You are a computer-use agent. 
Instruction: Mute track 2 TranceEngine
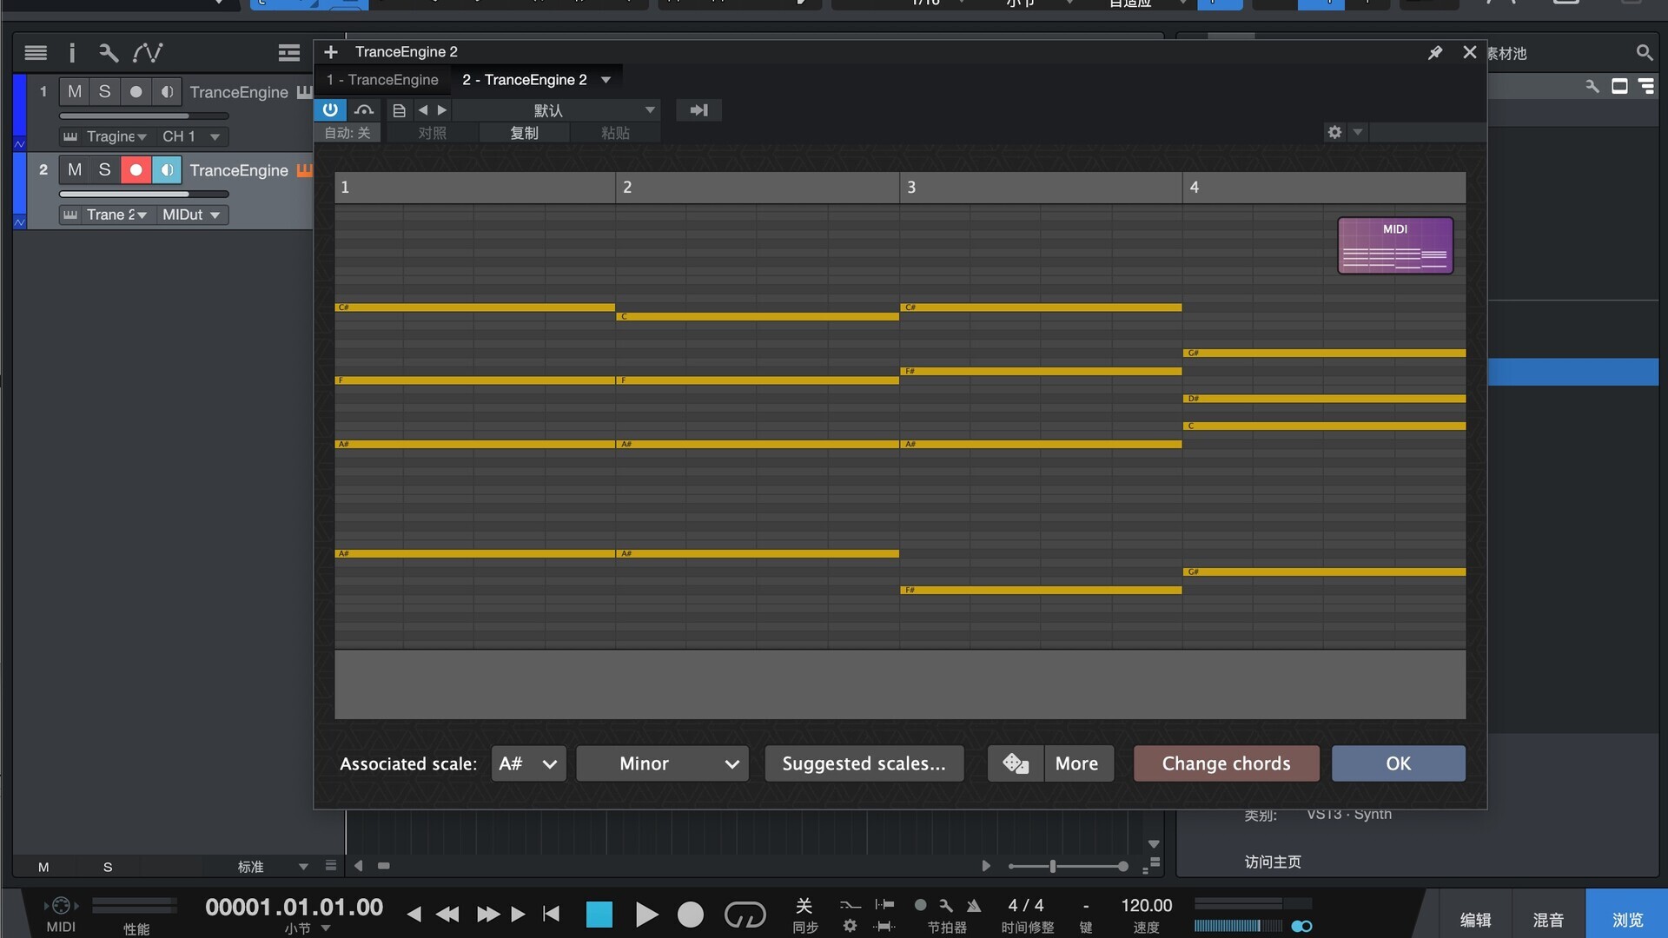point(75,169)
